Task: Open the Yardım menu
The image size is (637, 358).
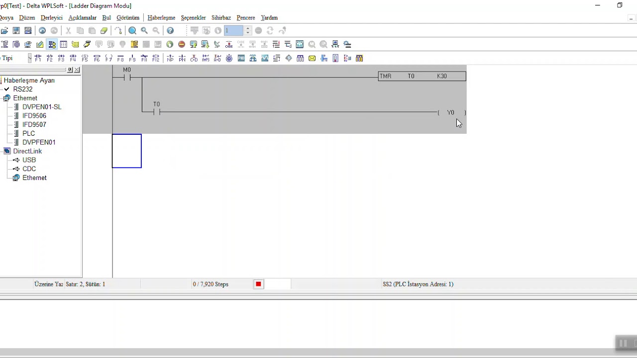Action: click(269, 18)
